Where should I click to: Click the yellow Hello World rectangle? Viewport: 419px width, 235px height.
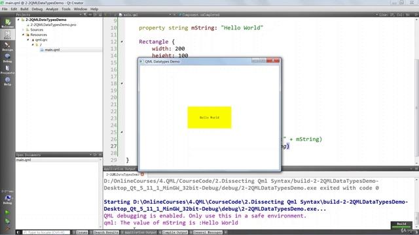coord(209,117)
